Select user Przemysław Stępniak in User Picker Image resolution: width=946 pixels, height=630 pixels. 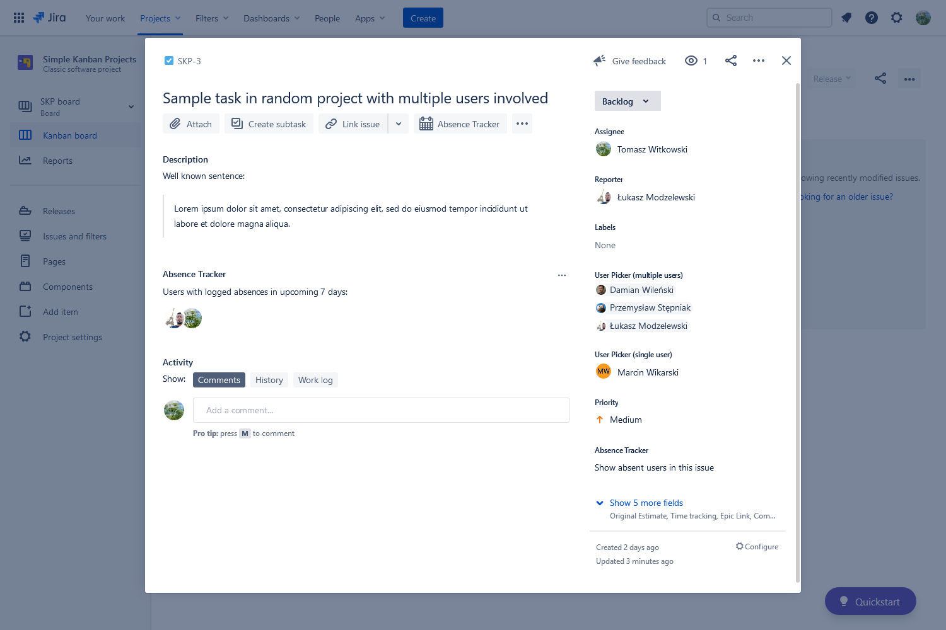(x=643, y=307)
